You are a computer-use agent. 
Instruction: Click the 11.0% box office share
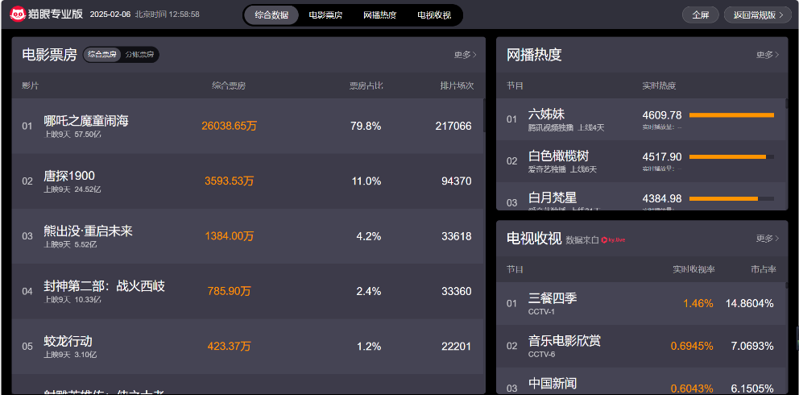pos(366,181)
